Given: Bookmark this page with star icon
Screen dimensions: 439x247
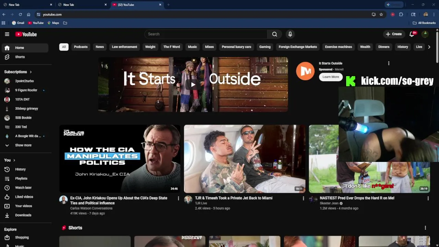Looking at the screenshot, I should pyautogui.click(x=381, y=14).
